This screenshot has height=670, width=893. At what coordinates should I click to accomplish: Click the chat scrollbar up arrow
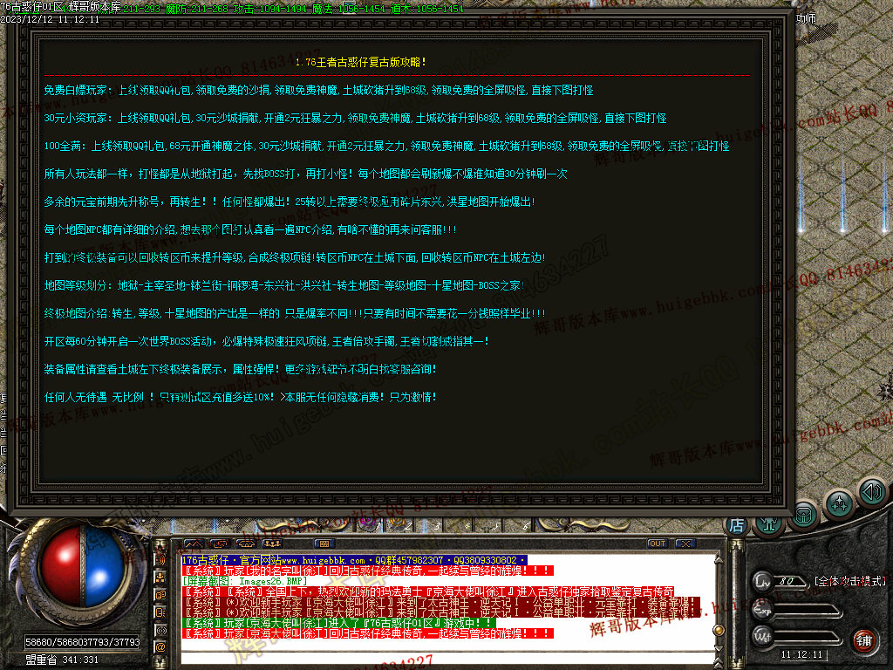[x=719, y=560]
